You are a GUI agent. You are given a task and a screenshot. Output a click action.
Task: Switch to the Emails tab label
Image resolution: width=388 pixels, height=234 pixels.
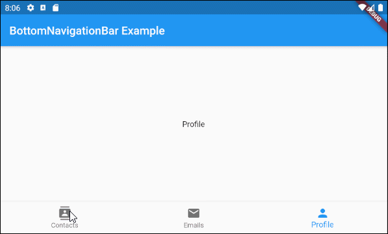click(x=194, y=225)
